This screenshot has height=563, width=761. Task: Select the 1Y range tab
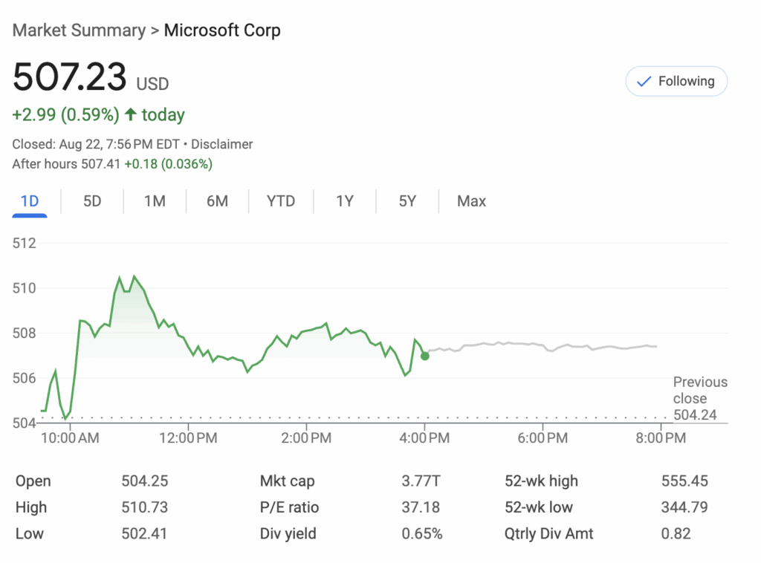click(345, 201)
